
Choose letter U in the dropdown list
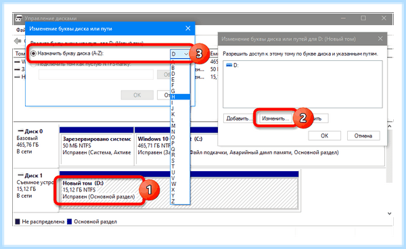180,173
